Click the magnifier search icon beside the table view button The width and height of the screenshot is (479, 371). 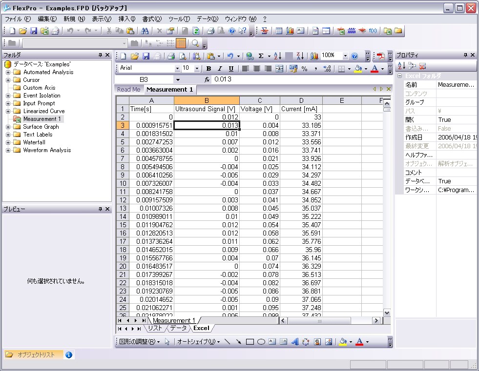click(x=195, y=43)
